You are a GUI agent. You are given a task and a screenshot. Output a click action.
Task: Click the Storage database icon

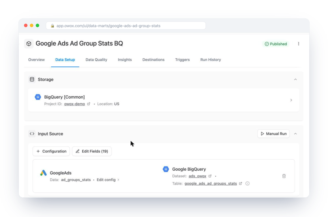(x=32, y=79)
